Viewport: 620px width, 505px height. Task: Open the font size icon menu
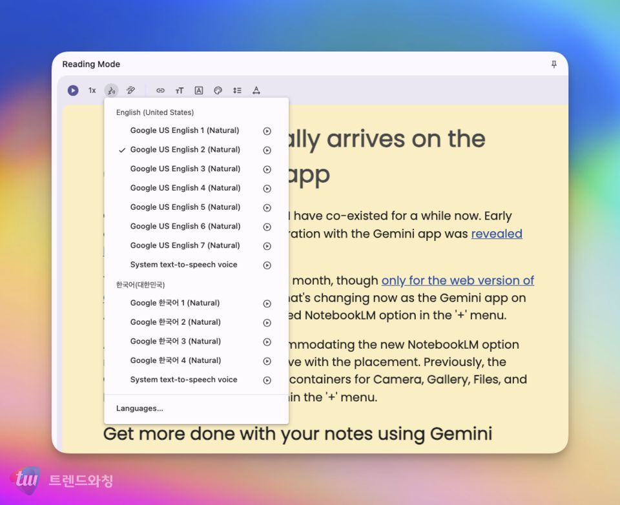coord(180,90)
